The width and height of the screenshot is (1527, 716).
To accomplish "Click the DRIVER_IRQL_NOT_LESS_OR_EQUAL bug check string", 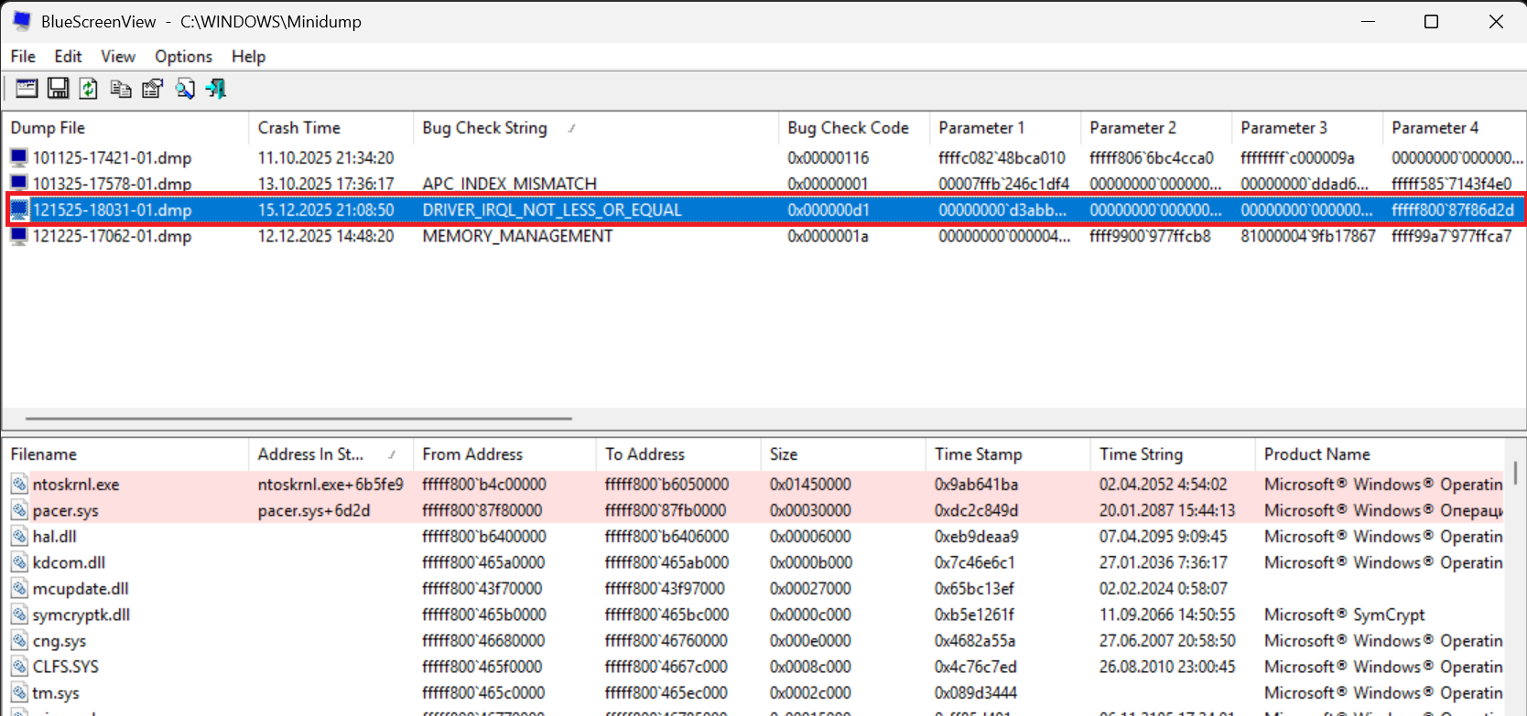I will click(x=552, y=209).
